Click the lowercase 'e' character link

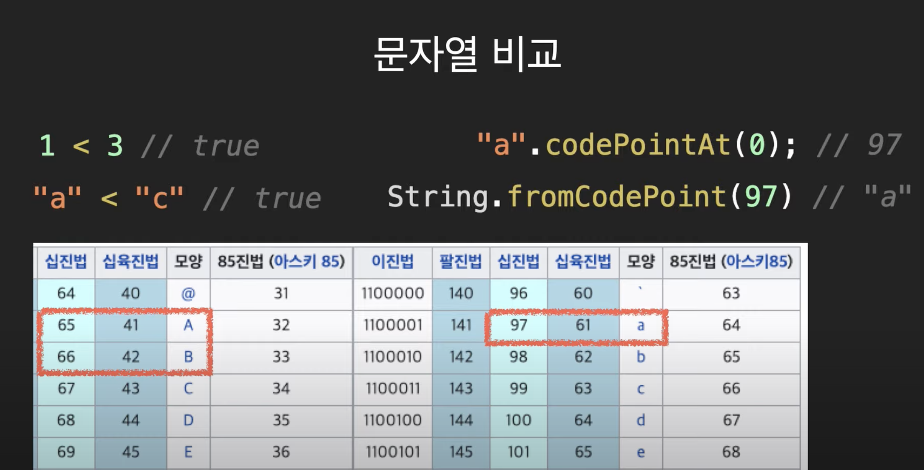pyautogui.click(x=641, y=452)
